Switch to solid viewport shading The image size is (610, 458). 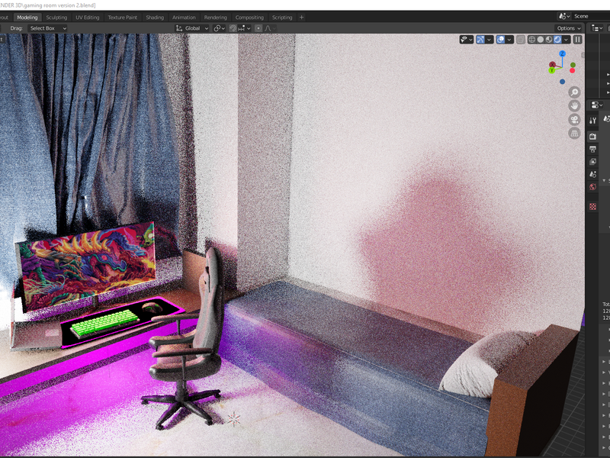click(541, 40)
